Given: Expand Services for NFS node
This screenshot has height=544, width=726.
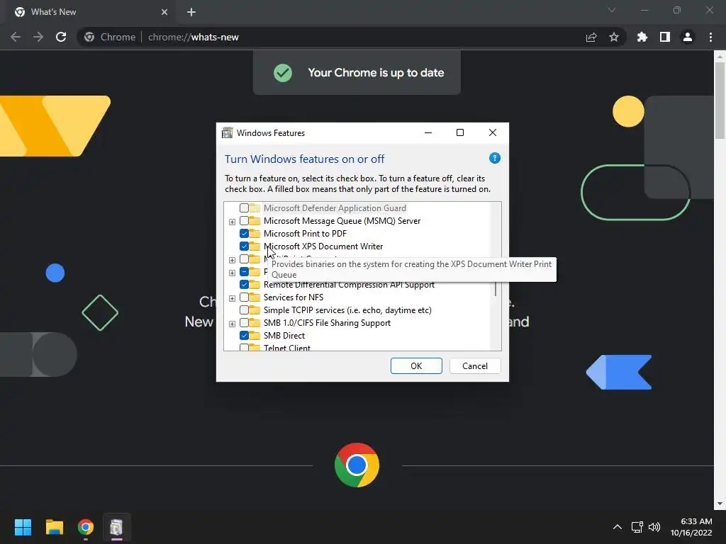Looking at the screenshot, I should (232, 298).
